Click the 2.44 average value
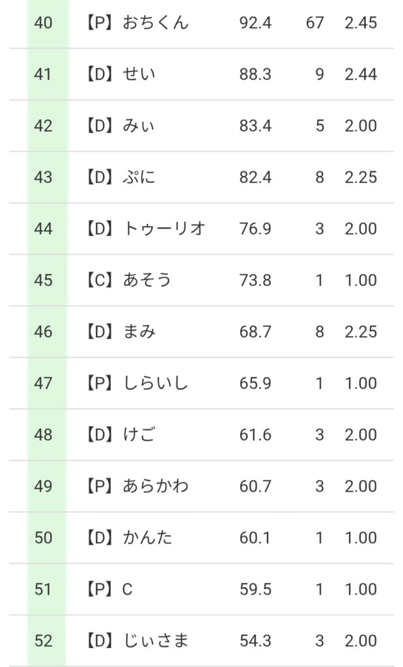The height and width of the screenshot is (667, 403). tap(361, 74)
